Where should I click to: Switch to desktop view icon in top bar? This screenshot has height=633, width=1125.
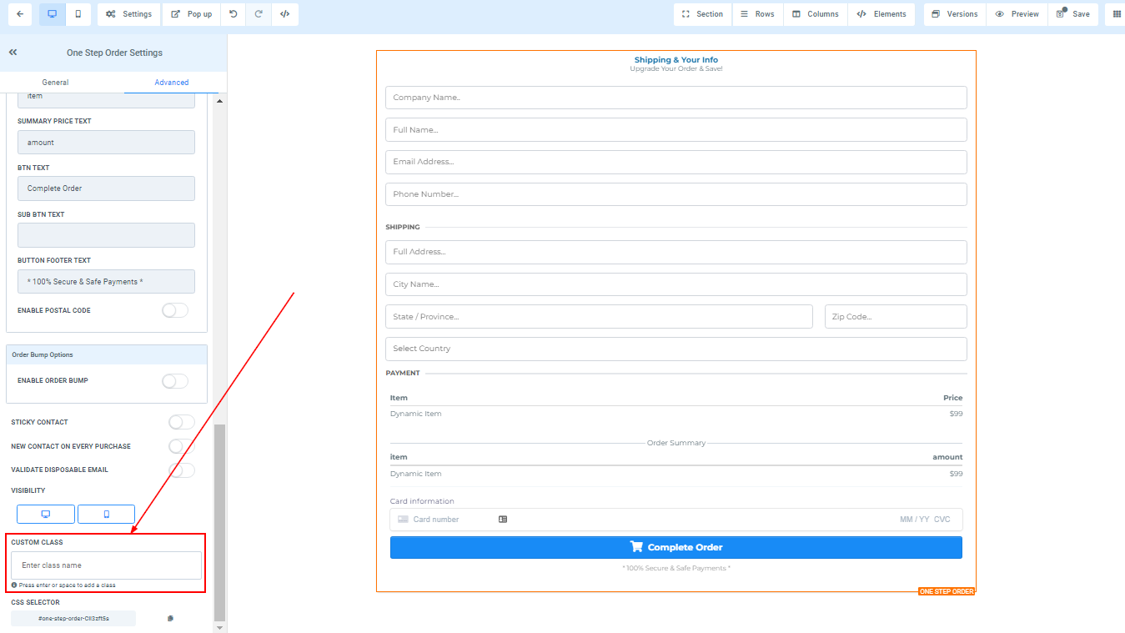coord(52,14)
